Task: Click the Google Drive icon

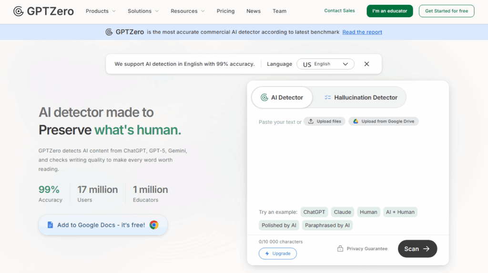Action: click(356, 121)
